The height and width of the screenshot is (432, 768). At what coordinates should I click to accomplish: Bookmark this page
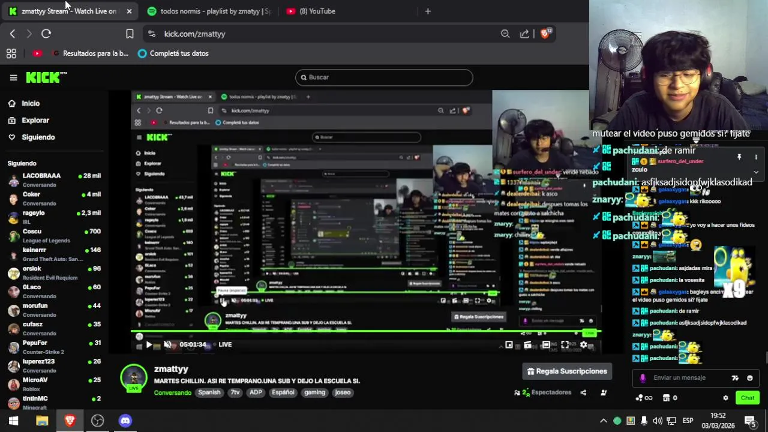pos(130,34)
